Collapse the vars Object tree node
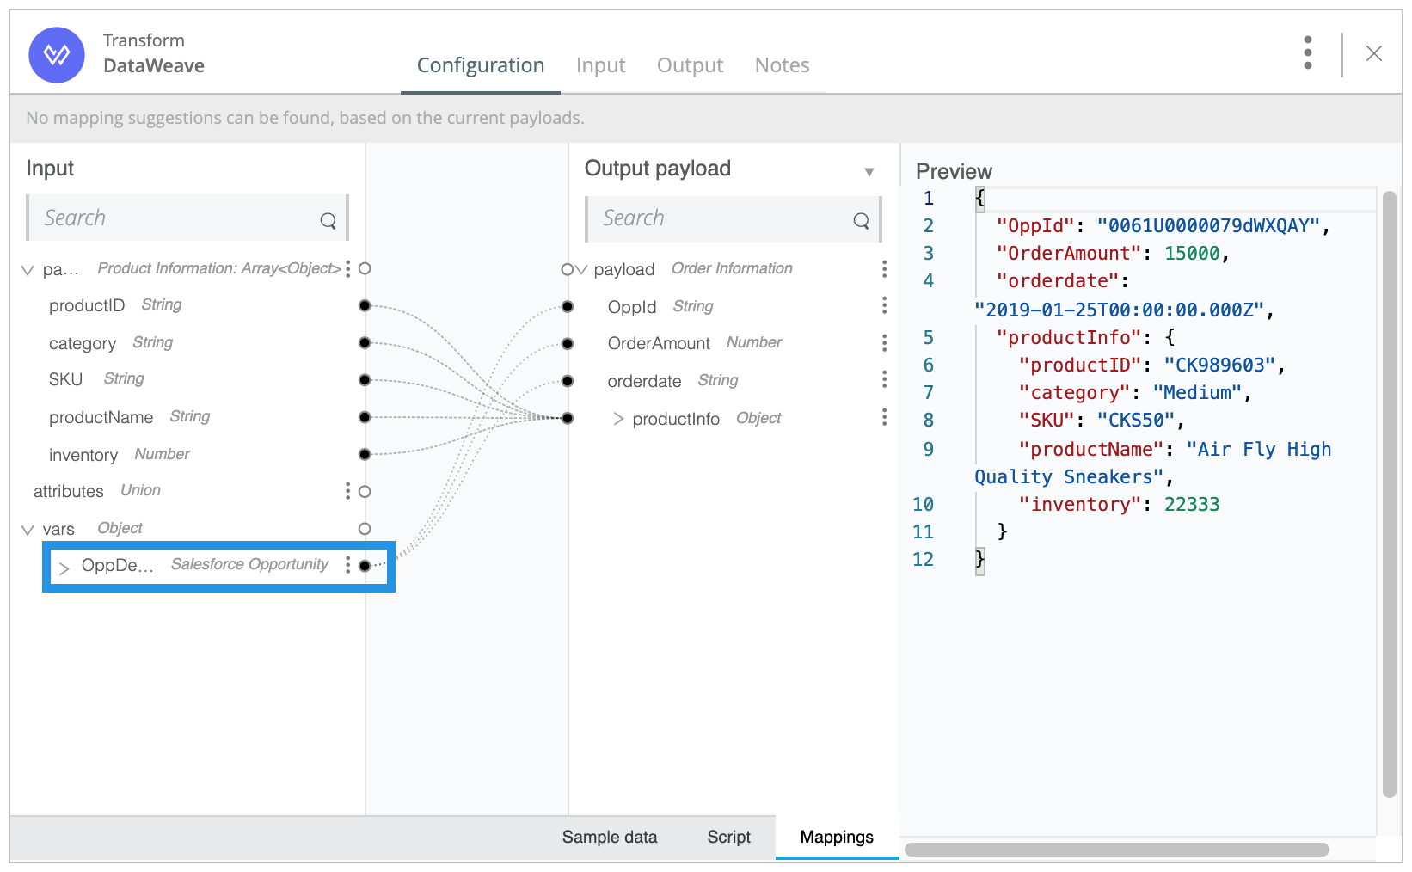1412x872 pixels. [x=28, y=530]
